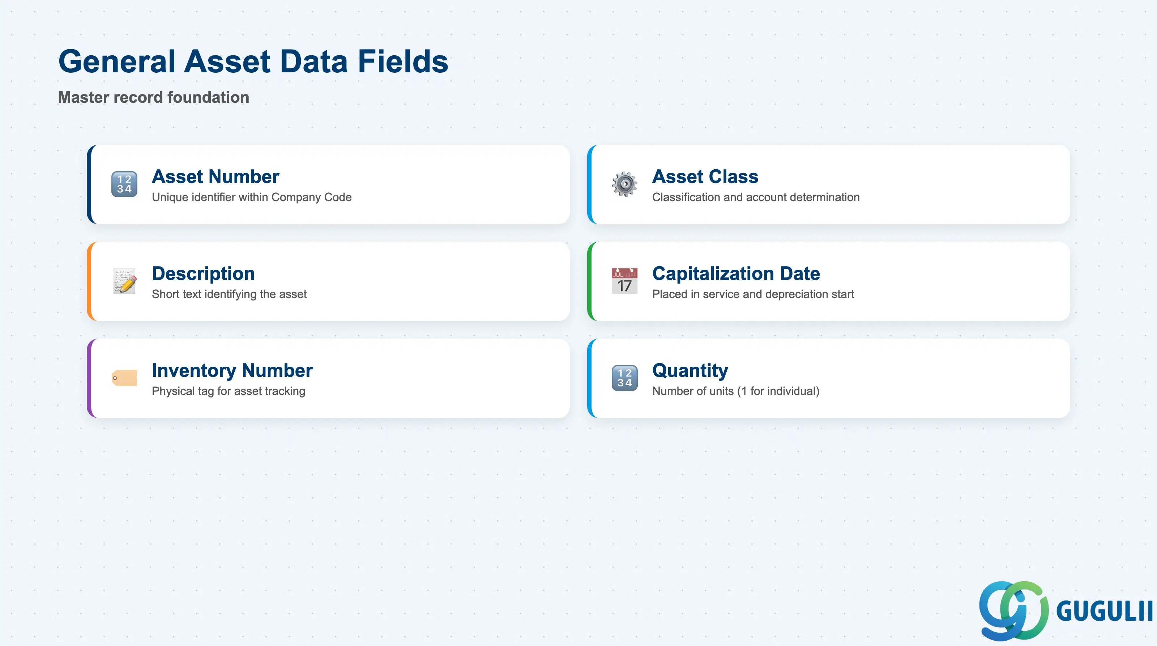Click the gear icon for Asset Class
1157x646 pixels.
[x=624, y=184]
